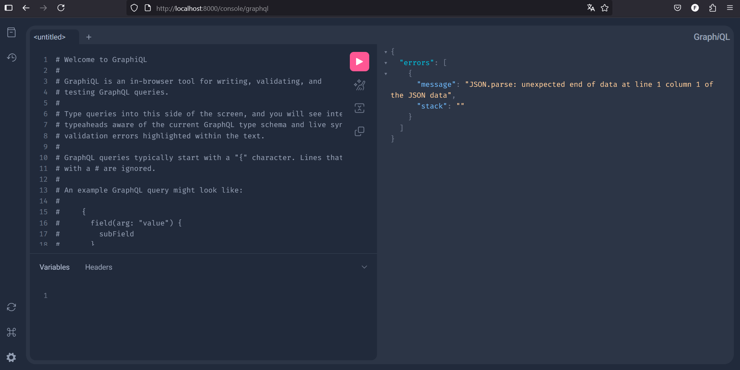The image size is (740, 370).
Task: Click the "message" key in response
Action: tap(436, 84)
